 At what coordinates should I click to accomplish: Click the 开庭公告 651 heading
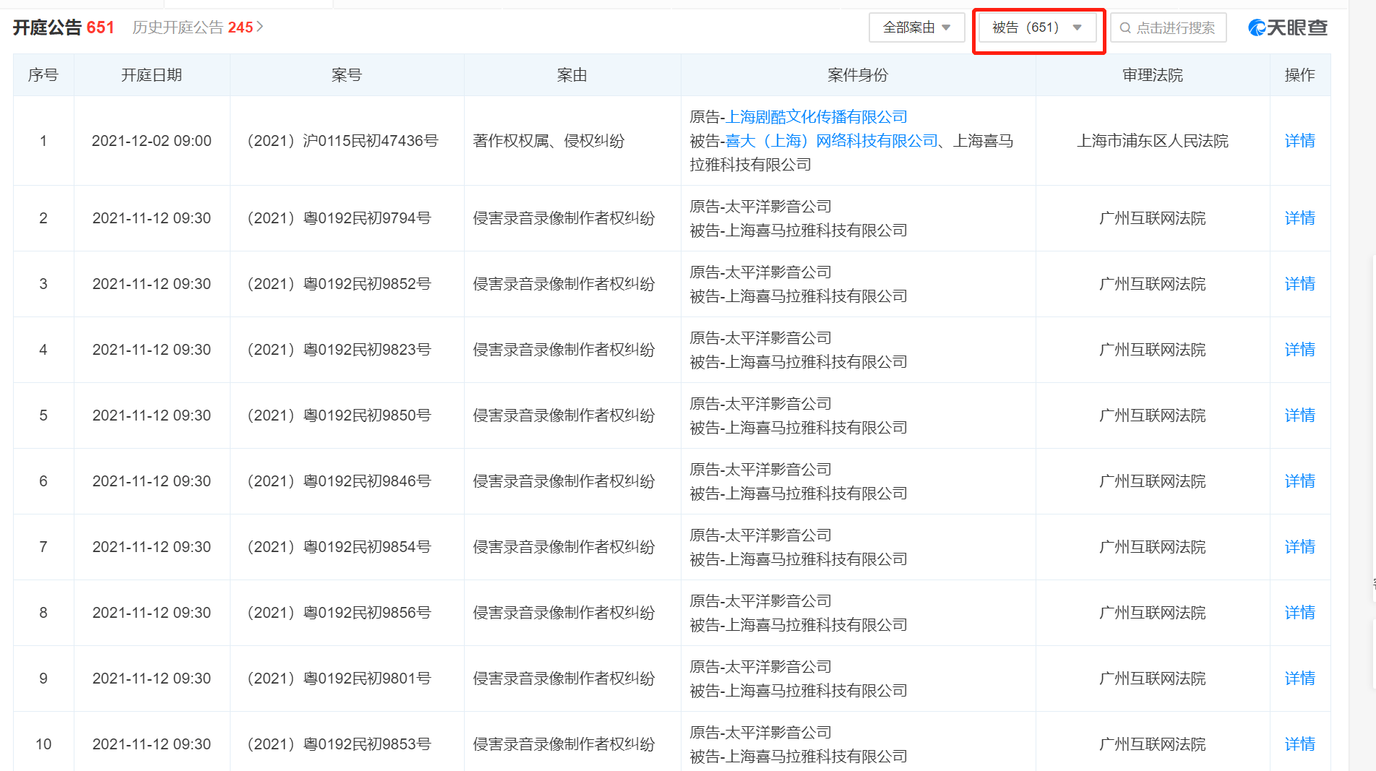(64, 27)
